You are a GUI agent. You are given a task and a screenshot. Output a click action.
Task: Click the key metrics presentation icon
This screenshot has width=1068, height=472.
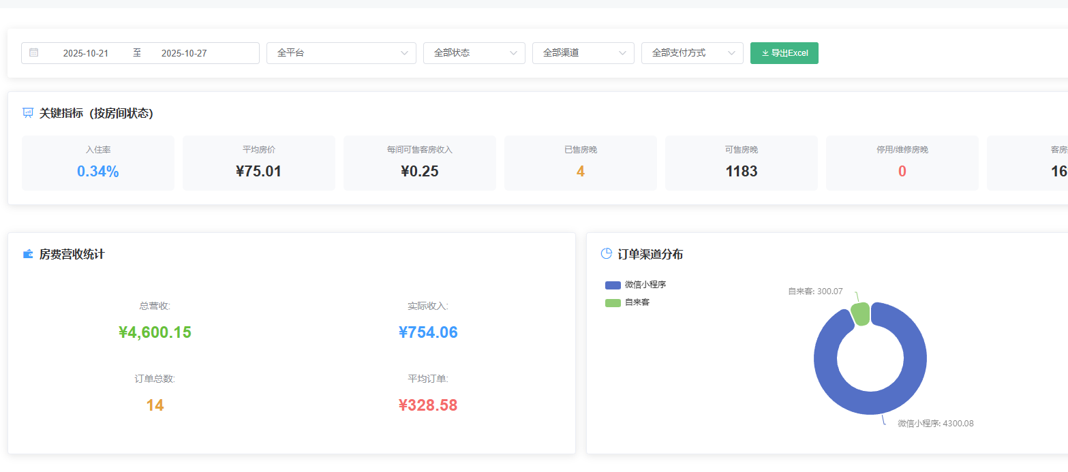click(28, 113)
